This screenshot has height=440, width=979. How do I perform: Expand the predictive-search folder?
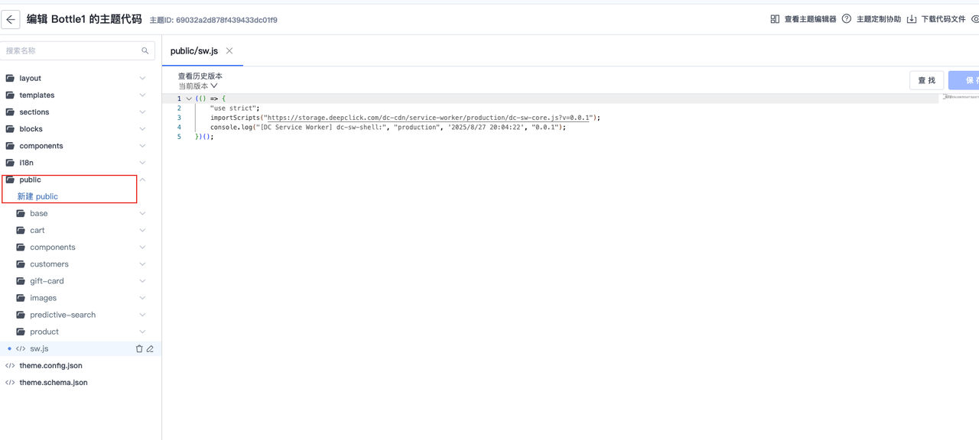142,315
